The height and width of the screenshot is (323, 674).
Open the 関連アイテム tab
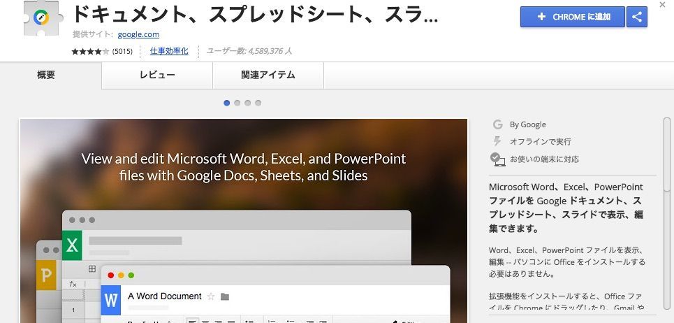pos(268,75)
